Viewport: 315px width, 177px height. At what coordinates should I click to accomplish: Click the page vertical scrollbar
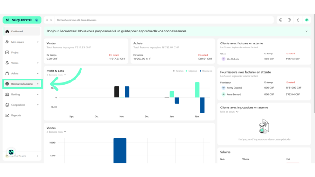[314, 64]
